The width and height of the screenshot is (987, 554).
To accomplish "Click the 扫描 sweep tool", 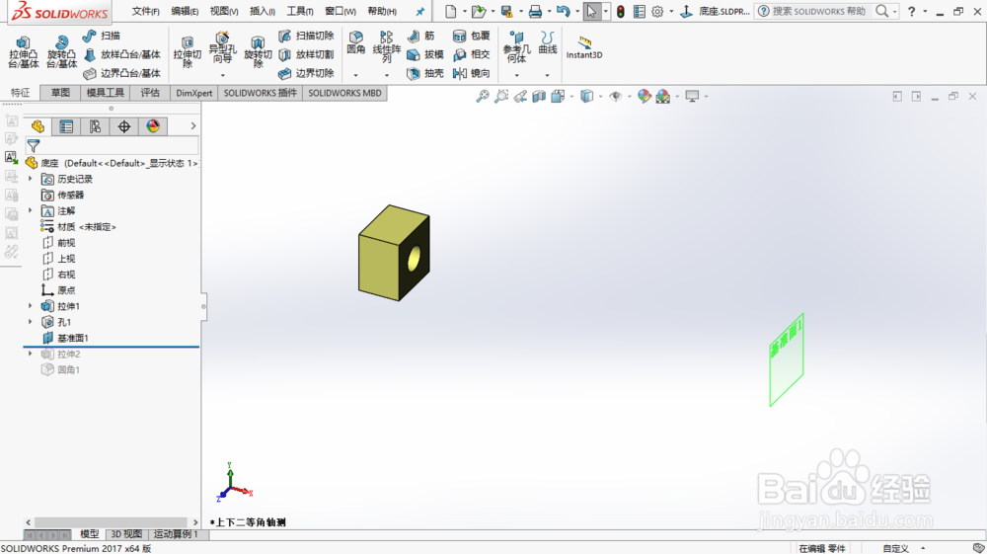I will coord(102,36).
